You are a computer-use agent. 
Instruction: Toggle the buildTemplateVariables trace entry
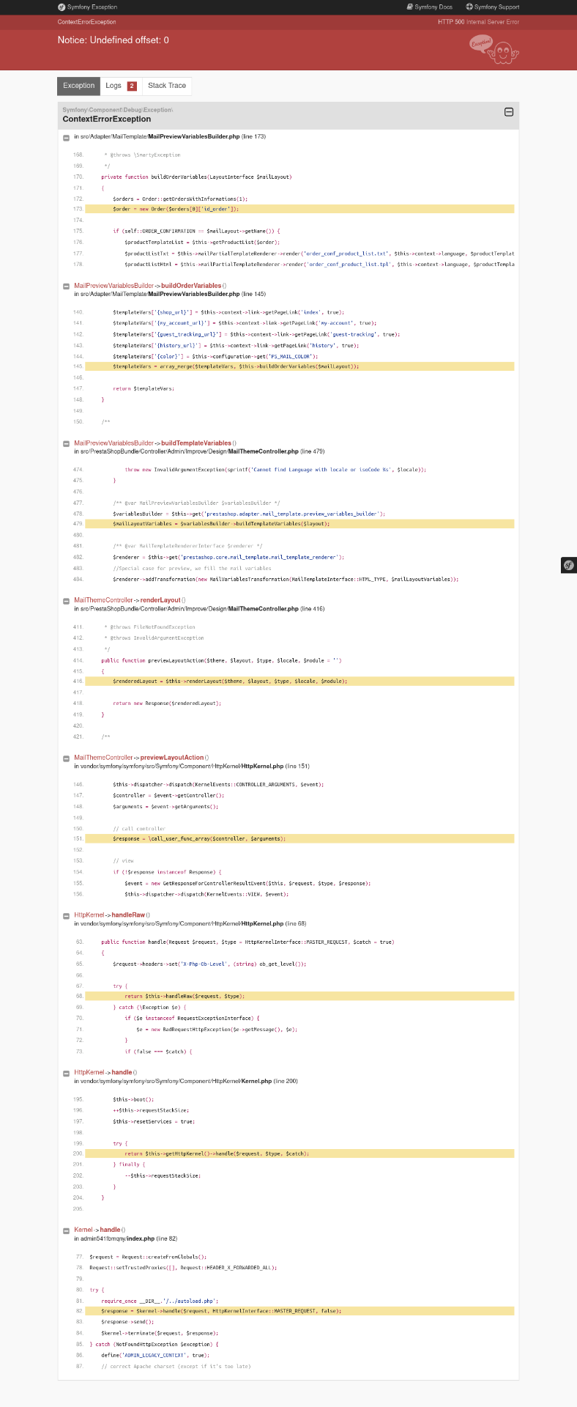point(66,444)
